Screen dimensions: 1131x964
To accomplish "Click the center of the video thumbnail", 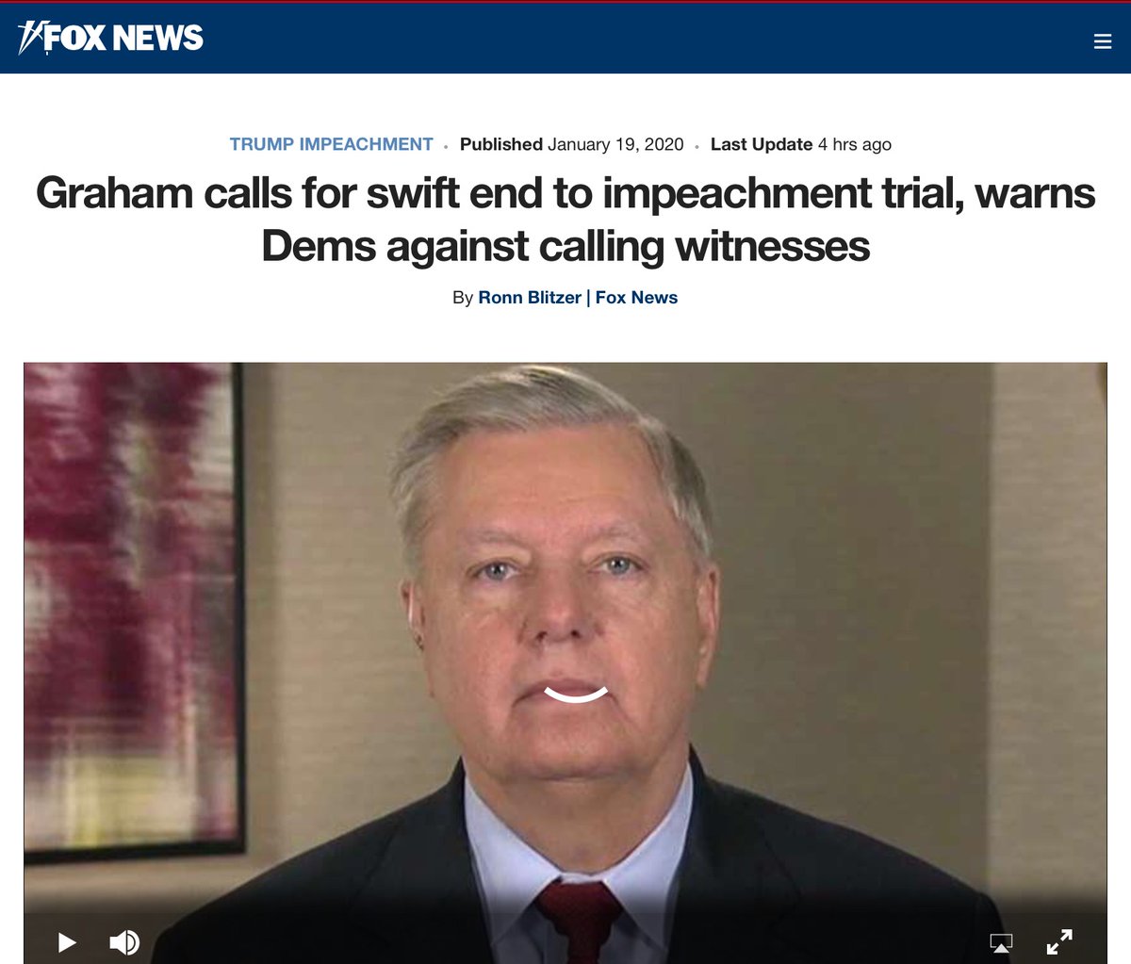I will 565,663.
